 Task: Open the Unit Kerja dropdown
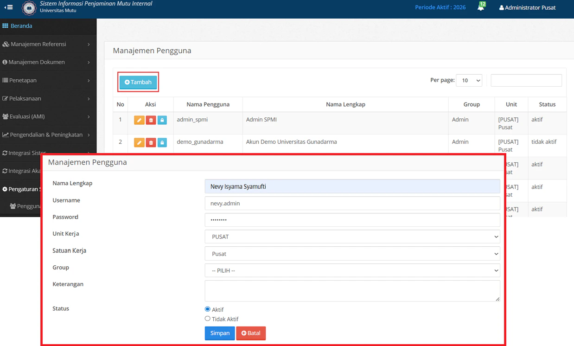pos(352,237)
